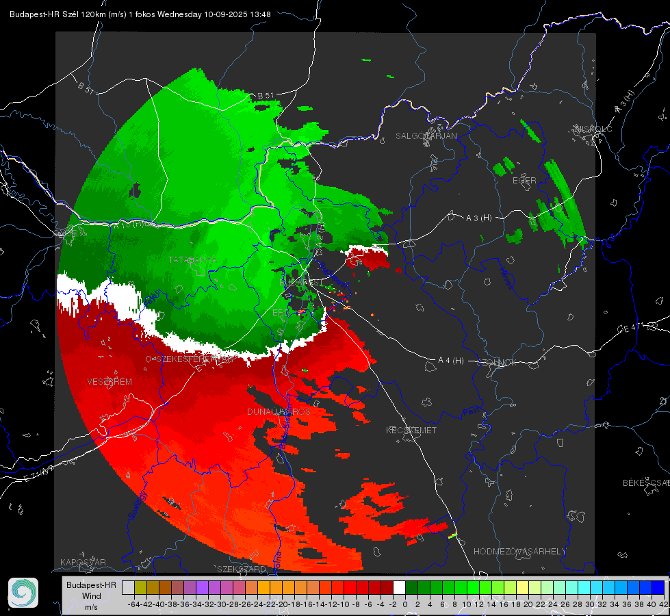Click 'Budapest-HR Szél 120km' in the title

[57, 14]
